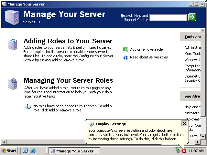Image resolution: width=207 pixels, height=155 pixels.
Task: Click the More Tools link
Action: pyautogui.click(x=192, y=54)
